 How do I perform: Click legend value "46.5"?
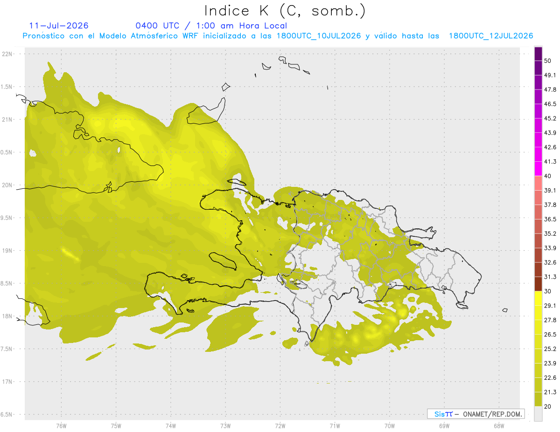(550, 104)
